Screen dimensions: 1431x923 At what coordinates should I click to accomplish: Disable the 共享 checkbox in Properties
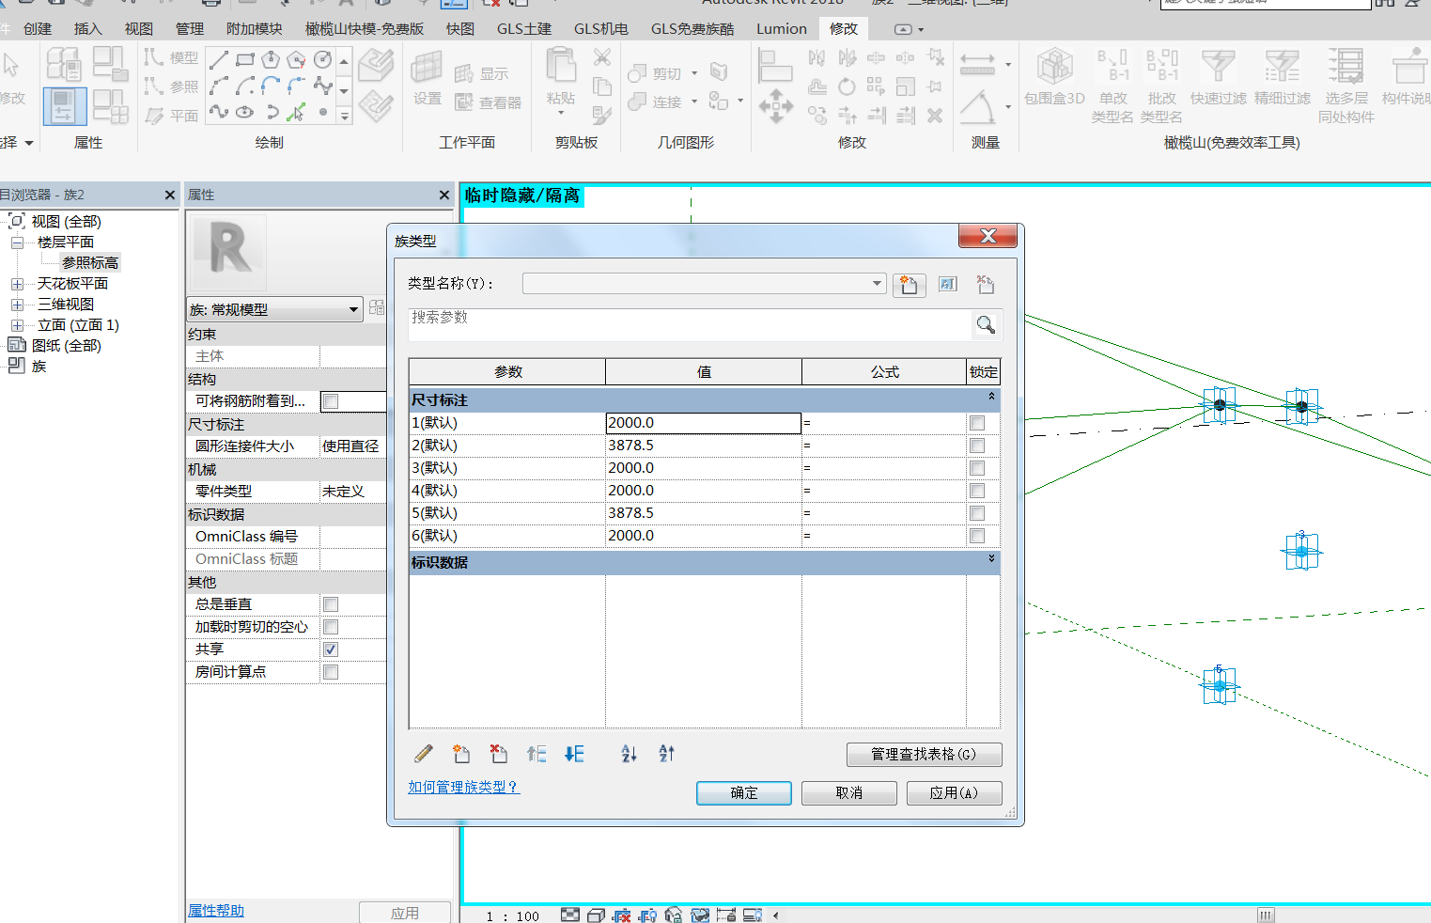tap(331, 649)
